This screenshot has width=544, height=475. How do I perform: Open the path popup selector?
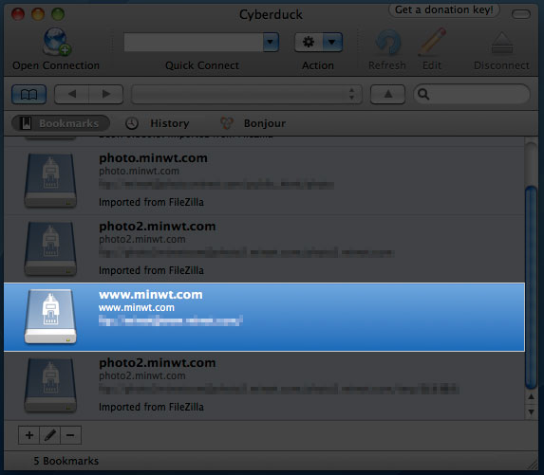[247, 94]
